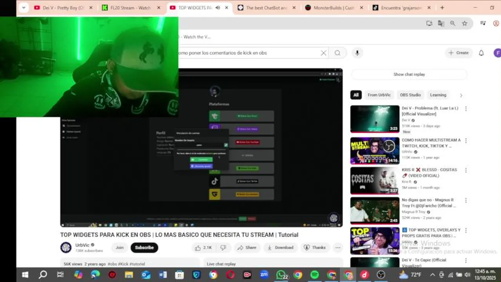The width and height of the screenshot is (501, 282).
Task: Select the All filter chip
Action: (356, 95)
